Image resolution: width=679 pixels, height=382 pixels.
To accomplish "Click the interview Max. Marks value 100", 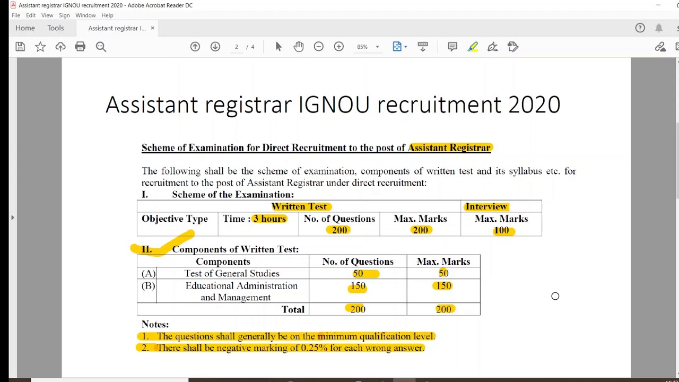I will [x=501, y=230].
